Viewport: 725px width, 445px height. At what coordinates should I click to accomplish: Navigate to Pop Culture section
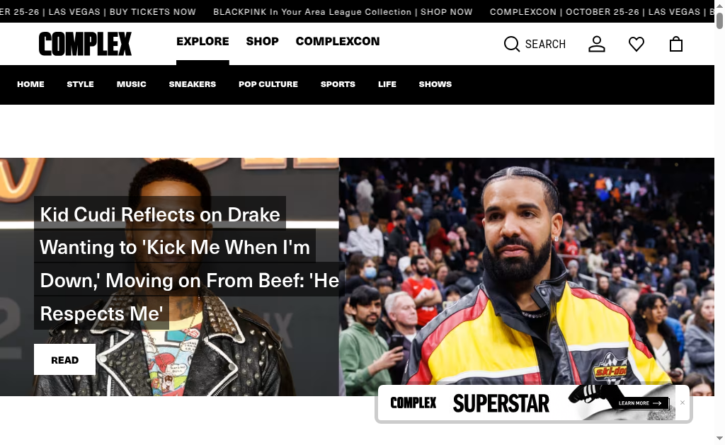click(x=268, y=84)
